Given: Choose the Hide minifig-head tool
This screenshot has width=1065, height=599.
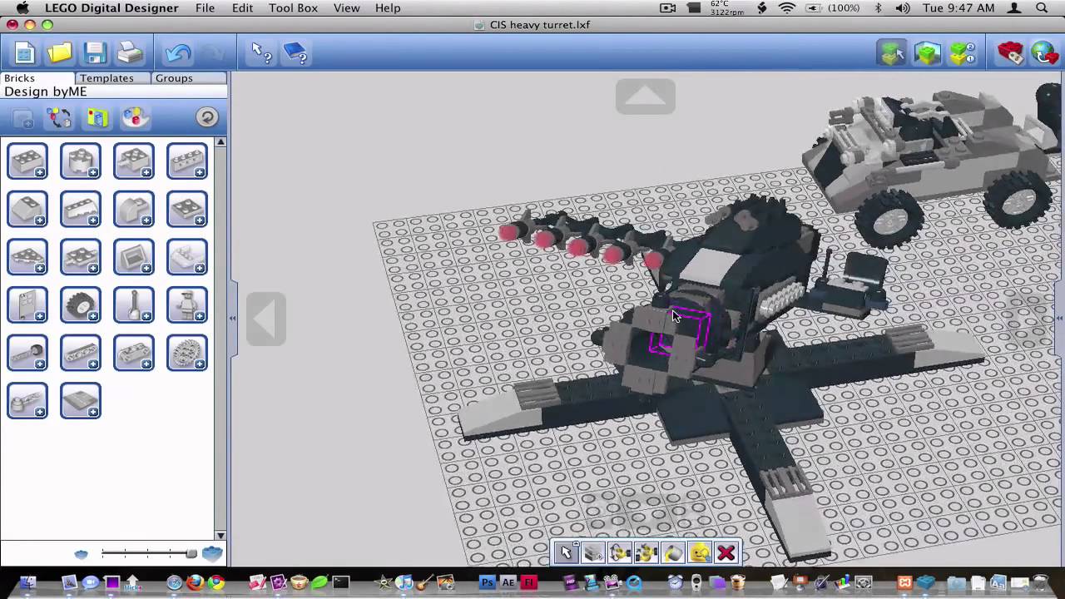Looking at the screenshot, I should 700,552.
